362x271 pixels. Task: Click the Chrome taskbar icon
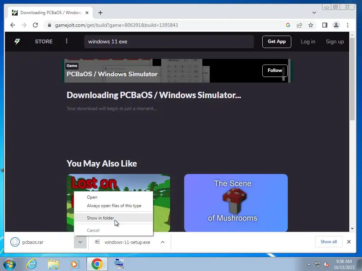coord(97,264)
